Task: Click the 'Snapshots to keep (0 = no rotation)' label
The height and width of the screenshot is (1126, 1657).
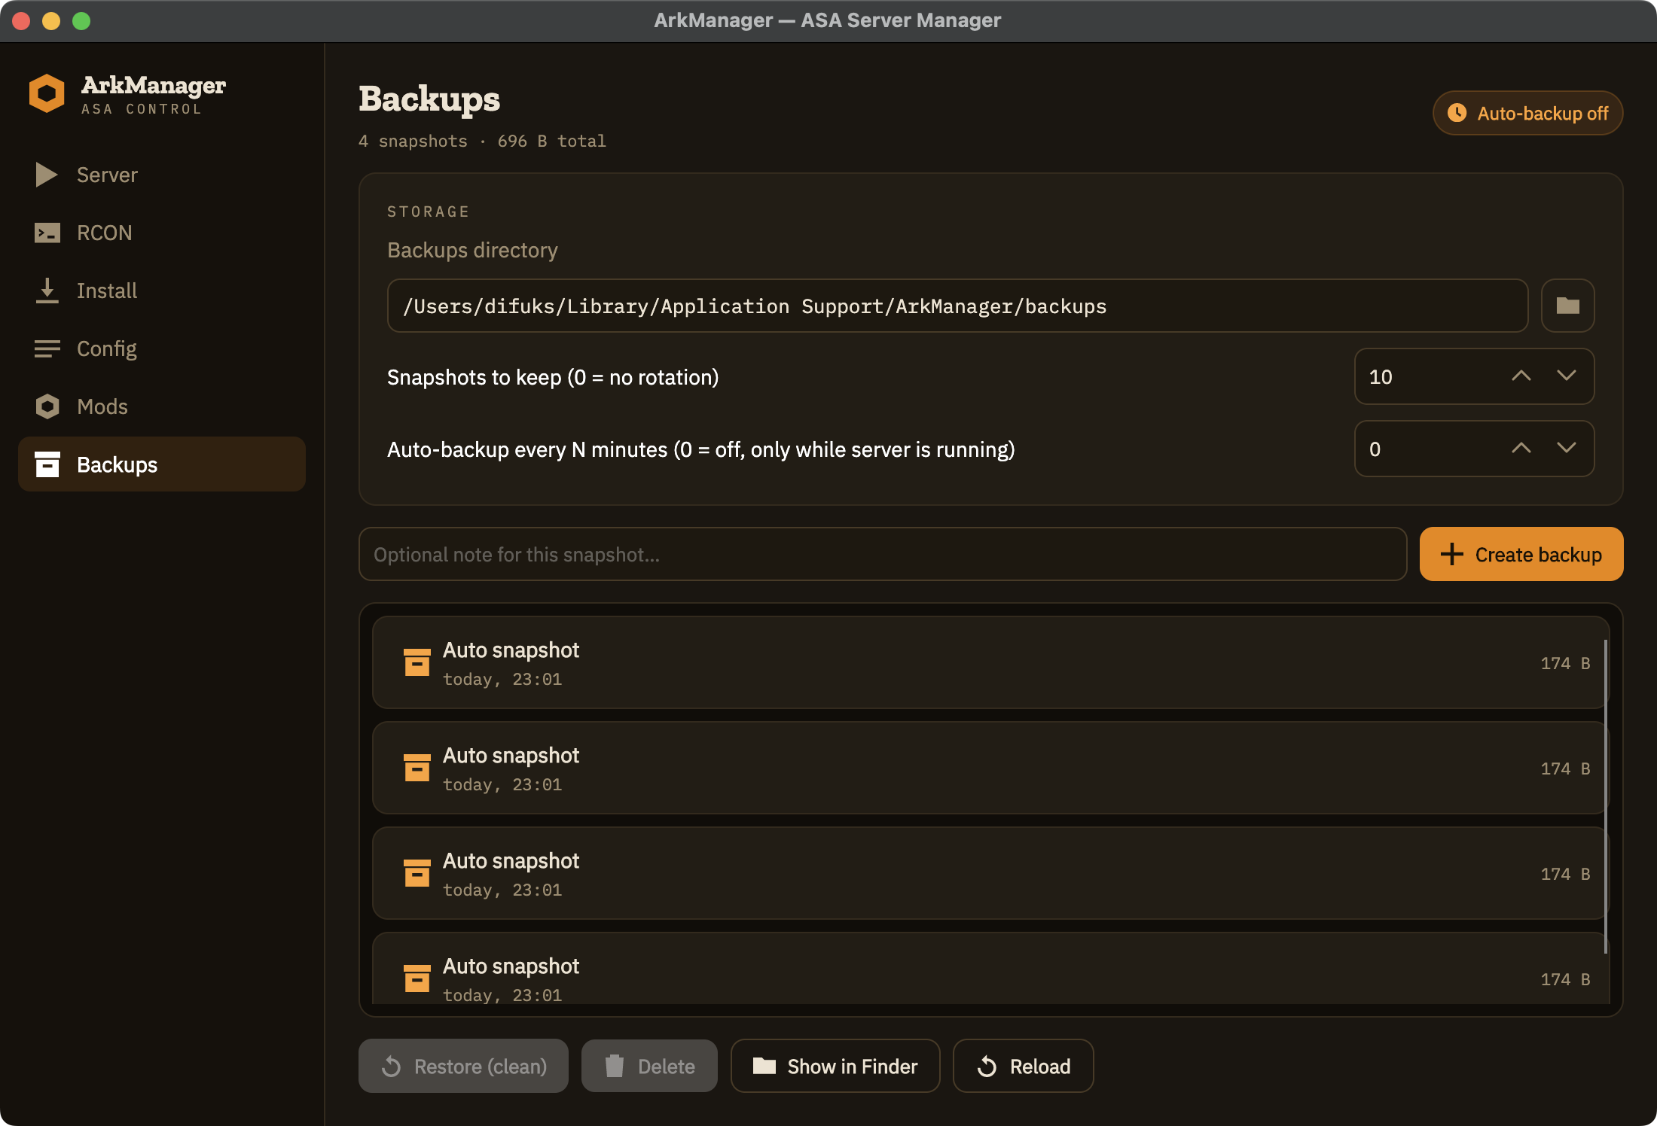Action: point(553,377)
